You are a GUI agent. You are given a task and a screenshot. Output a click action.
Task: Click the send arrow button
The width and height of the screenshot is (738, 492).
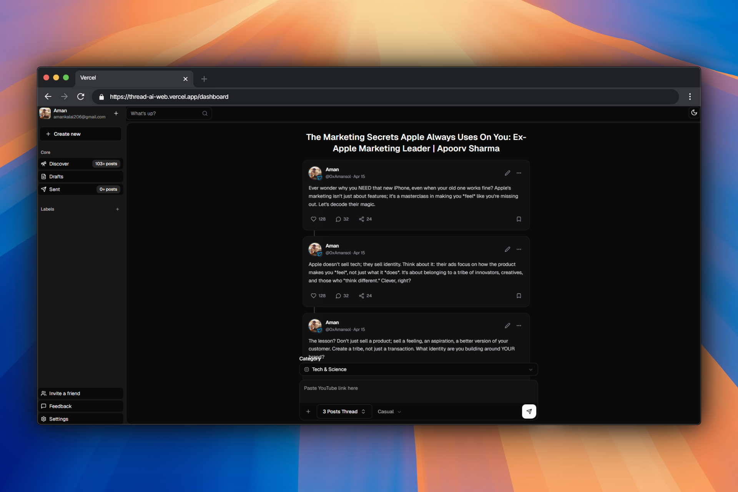(x=529, y=411)
